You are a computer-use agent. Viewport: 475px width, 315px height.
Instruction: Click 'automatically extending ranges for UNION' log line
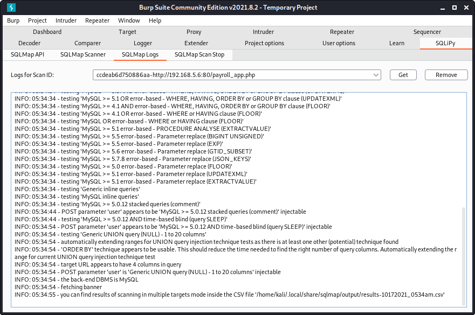(x=206, y=242)
